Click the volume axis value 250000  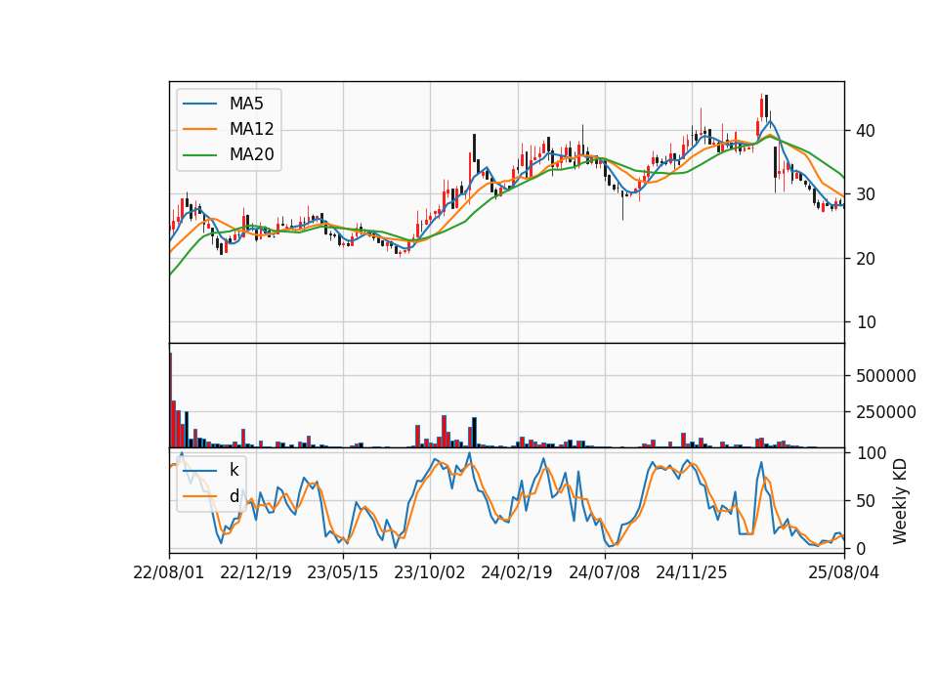[x=886, y=412]
